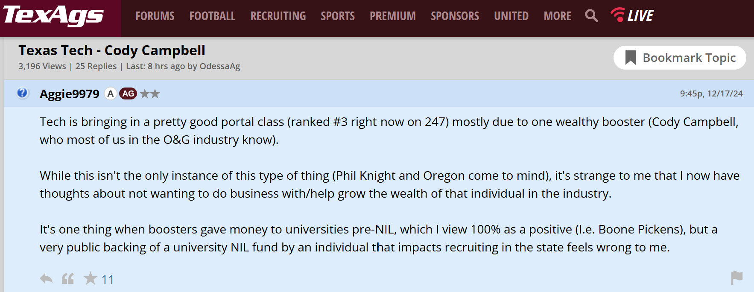This screenshot has height=292, width=754.
Task: Open the TexAgs LIVE broadcast icon
Action: pyautogui.click(x=632, y=15)
